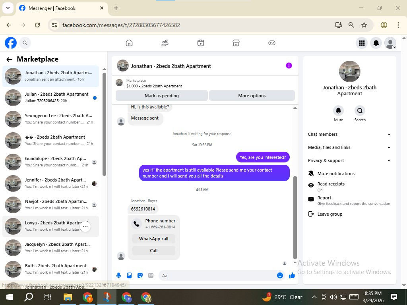The width and height of the screenshot is (407, 305).
Task: Open File Explorer from taskbar
Action: click(x=68, y=297)
